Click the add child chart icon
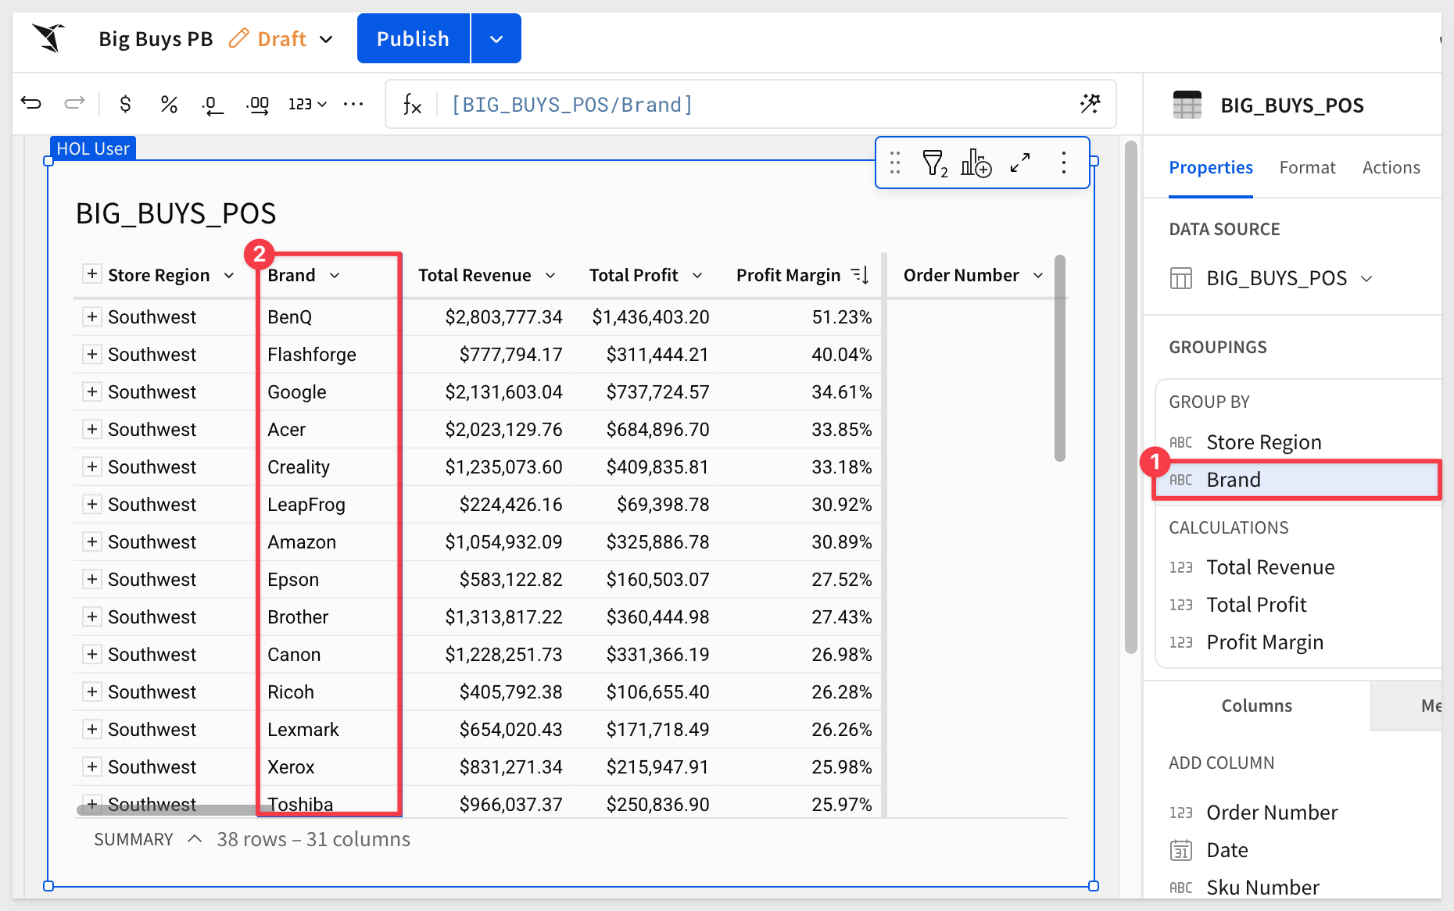Viewport: 1454px width, 911px height. [976, 163]
